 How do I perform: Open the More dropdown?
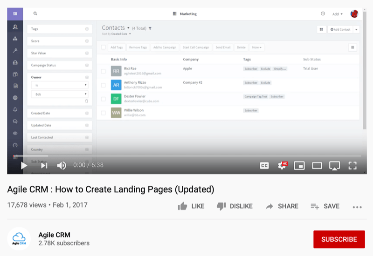(x=257, y=47)
